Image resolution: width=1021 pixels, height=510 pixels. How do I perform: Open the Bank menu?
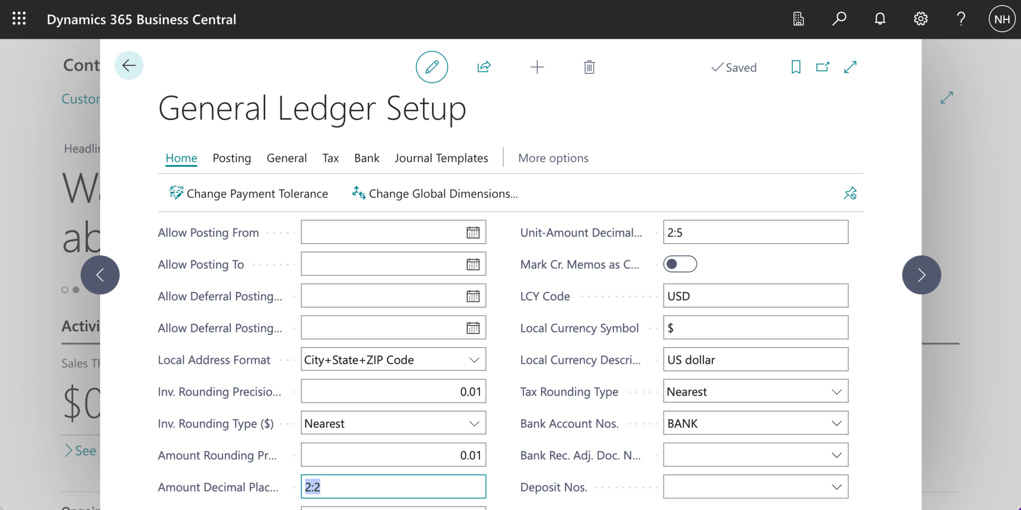pyautogui.click(x=367, y=158)
